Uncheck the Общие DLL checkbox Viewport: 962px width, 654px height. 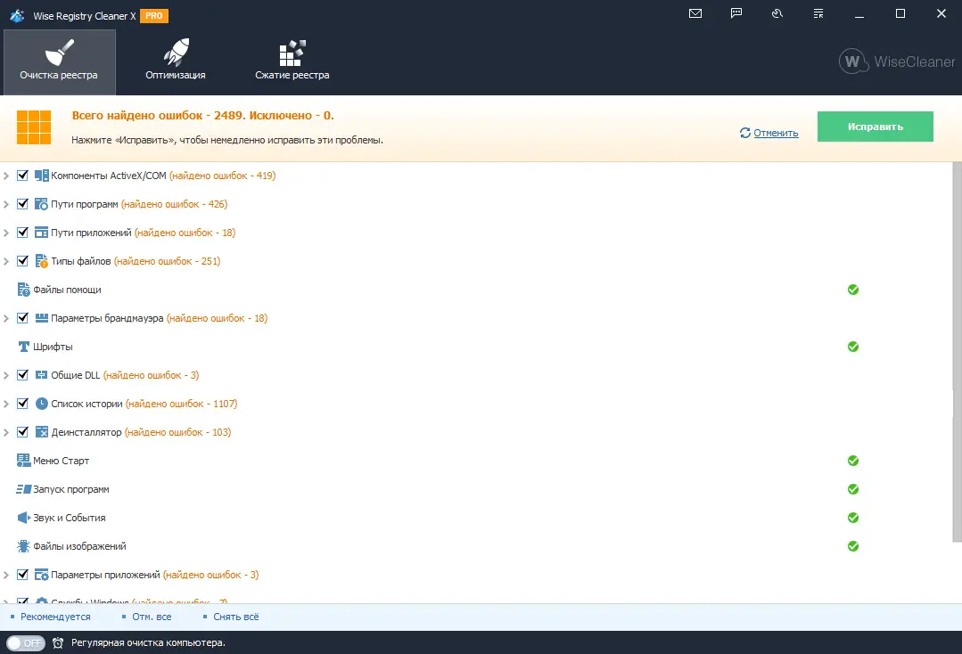(22, 375)
